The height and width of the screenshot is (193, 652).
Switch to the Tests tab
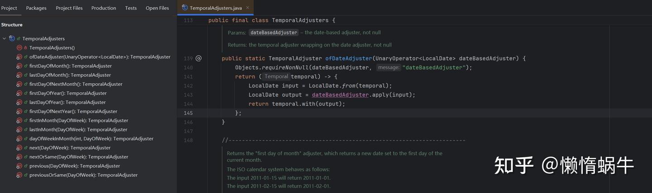[x=131, y=8]
